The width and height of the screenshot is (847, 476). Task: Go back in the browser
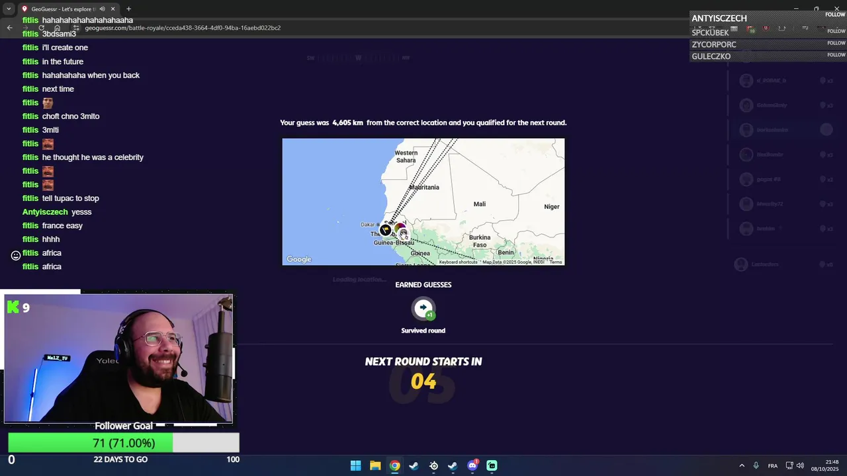9,28
